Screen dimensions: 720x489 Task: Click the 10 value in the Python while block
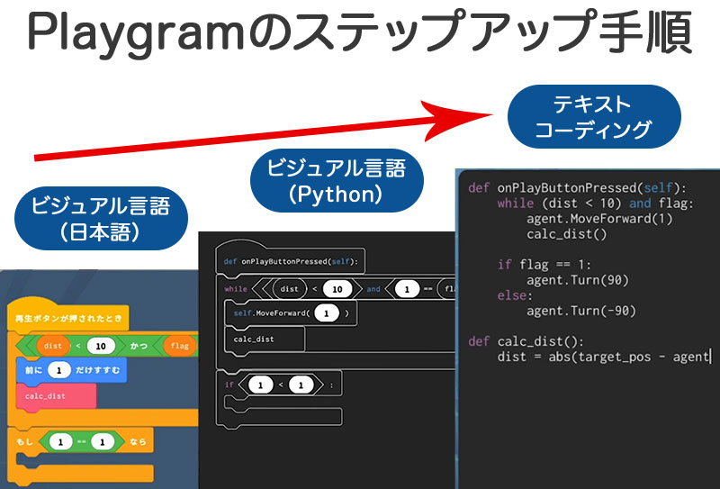[x=337, y=289]
